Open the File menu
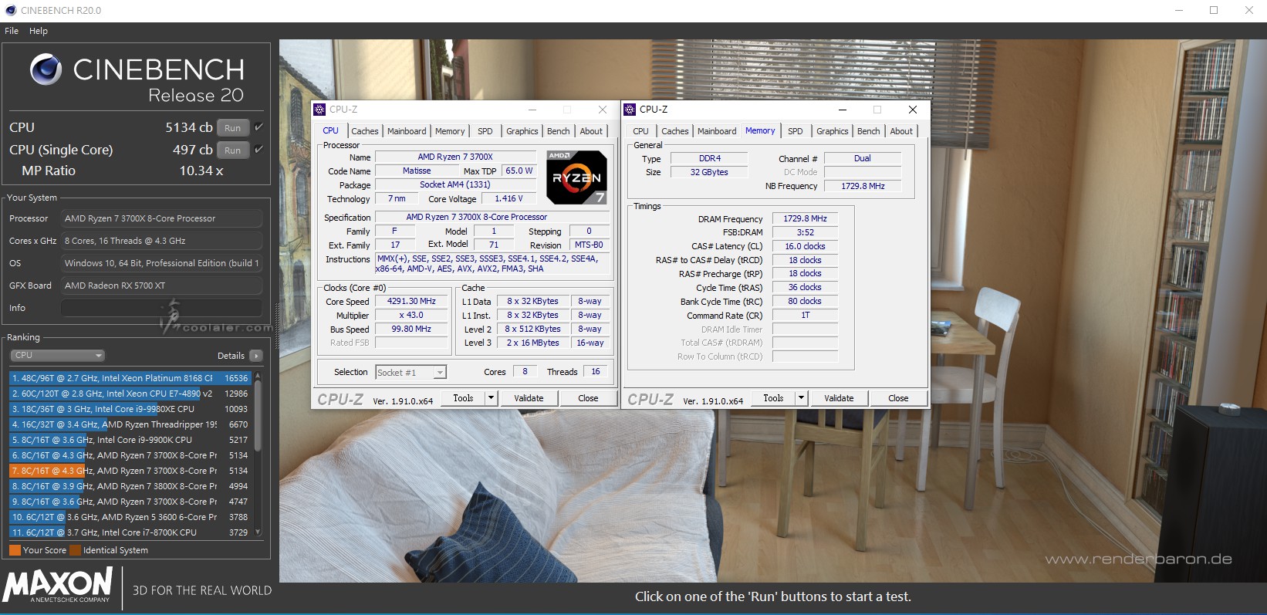This screenshot has height=615, width=1267. click(x=12, y=31)
